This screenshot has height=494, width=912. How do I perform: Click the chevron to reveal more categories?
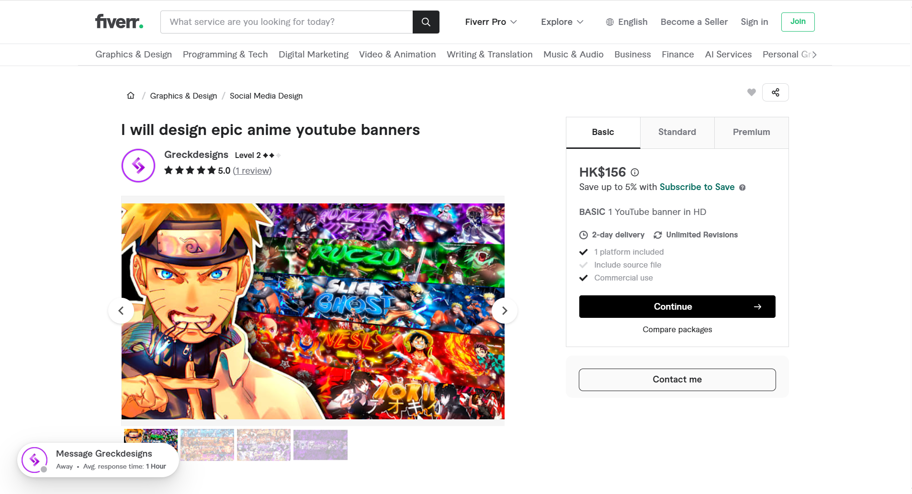click(x=814, y=55)
